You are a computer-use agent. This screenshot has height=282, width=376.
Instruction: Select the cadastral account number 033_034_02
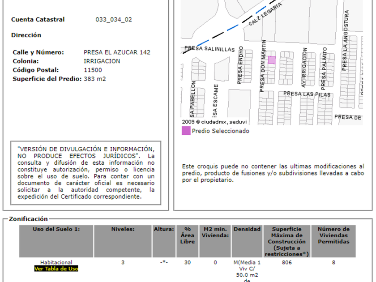tap(114, 19)
